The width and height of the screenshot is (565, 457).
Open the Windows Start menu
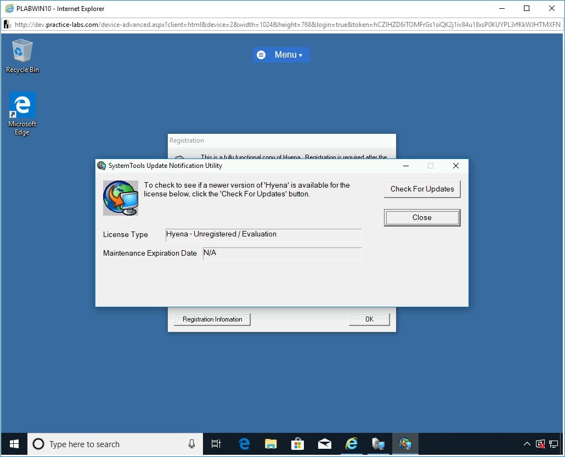point(14,444)
